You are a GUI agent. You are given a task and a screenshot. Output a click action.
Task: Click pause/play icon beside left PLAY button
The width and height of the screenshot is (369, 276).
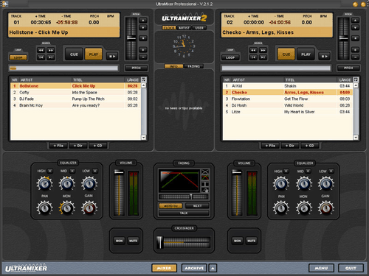point(112,56)
